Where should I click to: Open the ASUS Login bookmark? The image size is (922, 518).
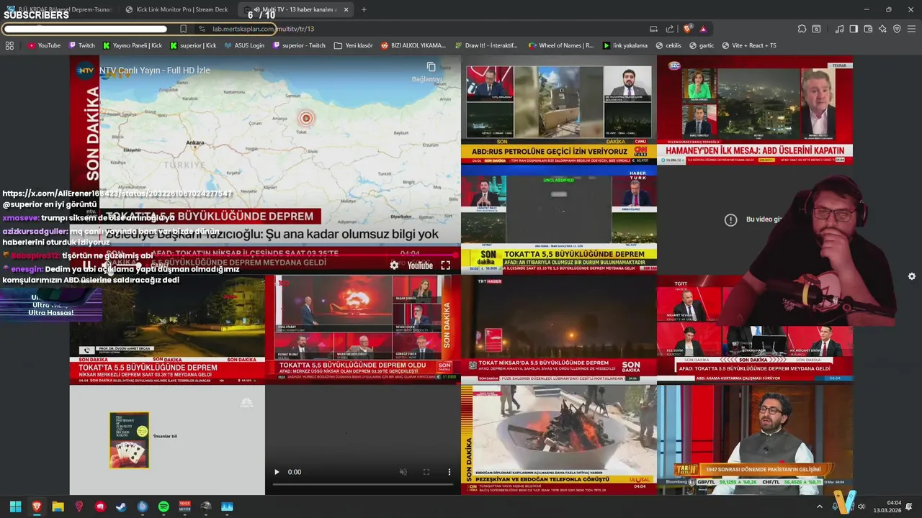click(x=244, y=45)
